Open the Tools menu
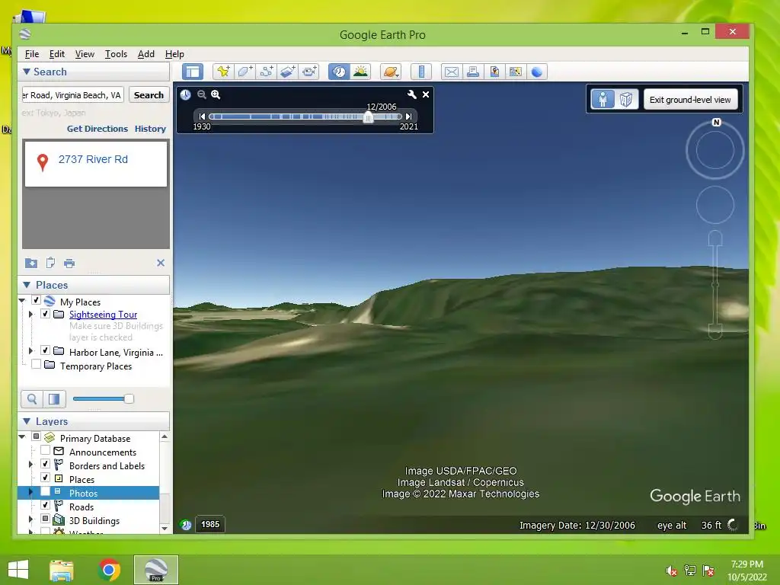The width and height of the screenshot is (780, 585). pyautogui.click(x=116, y=54)
